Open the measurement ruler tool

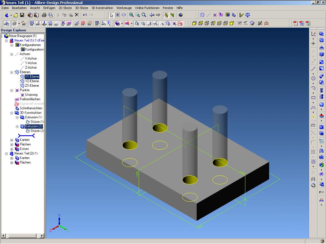coord(241,15)
